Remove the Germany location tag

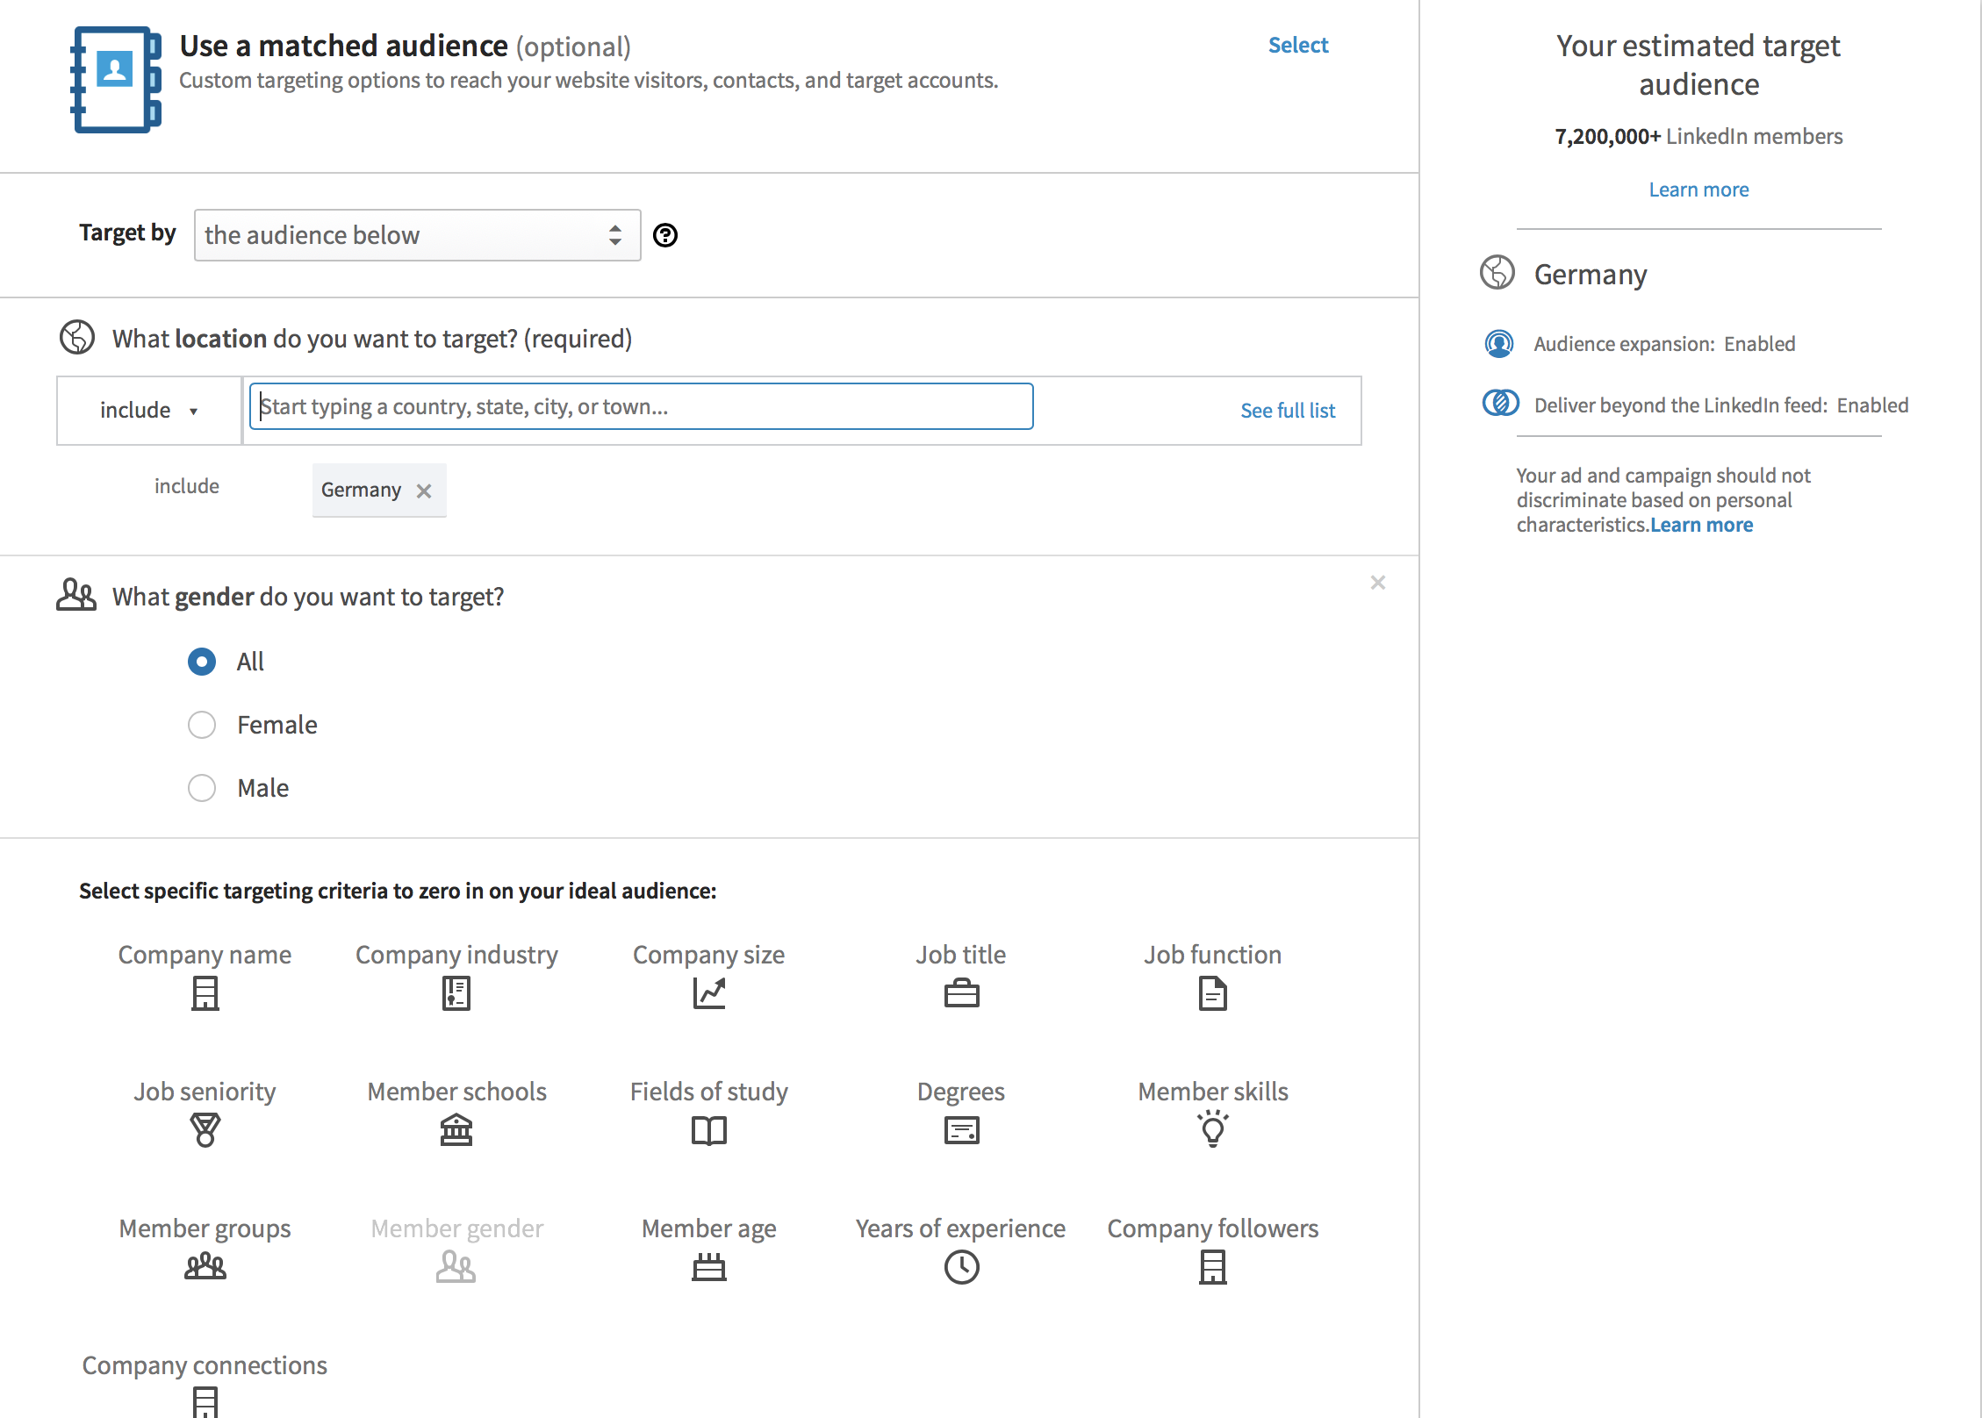(x=424, y=491)
